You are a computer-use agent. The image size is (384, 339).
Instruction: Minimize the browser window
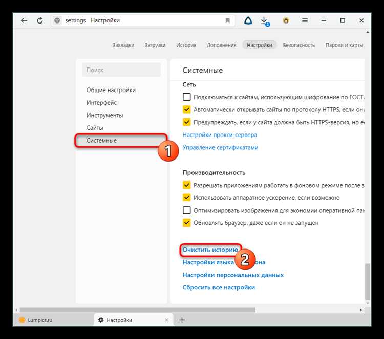pos(324,20)
